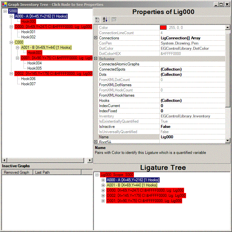Select Hook003 node in inventory tree

35,53
